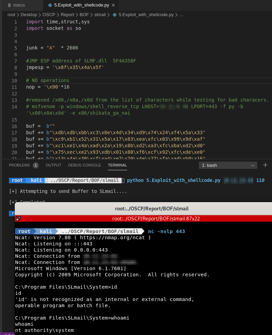Click the 'import time,struct,sys' line
The height and width of the screenshot is (335, 272).
pyautogui.click(x=58, y=22)
